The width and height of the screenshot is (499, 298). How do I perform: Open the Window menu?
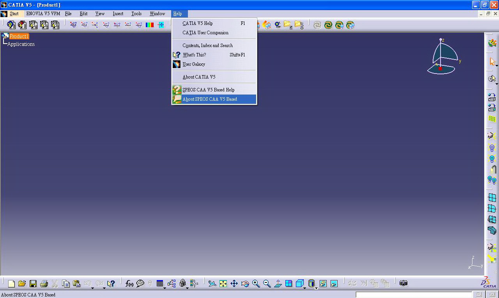[x=157, y=14]
